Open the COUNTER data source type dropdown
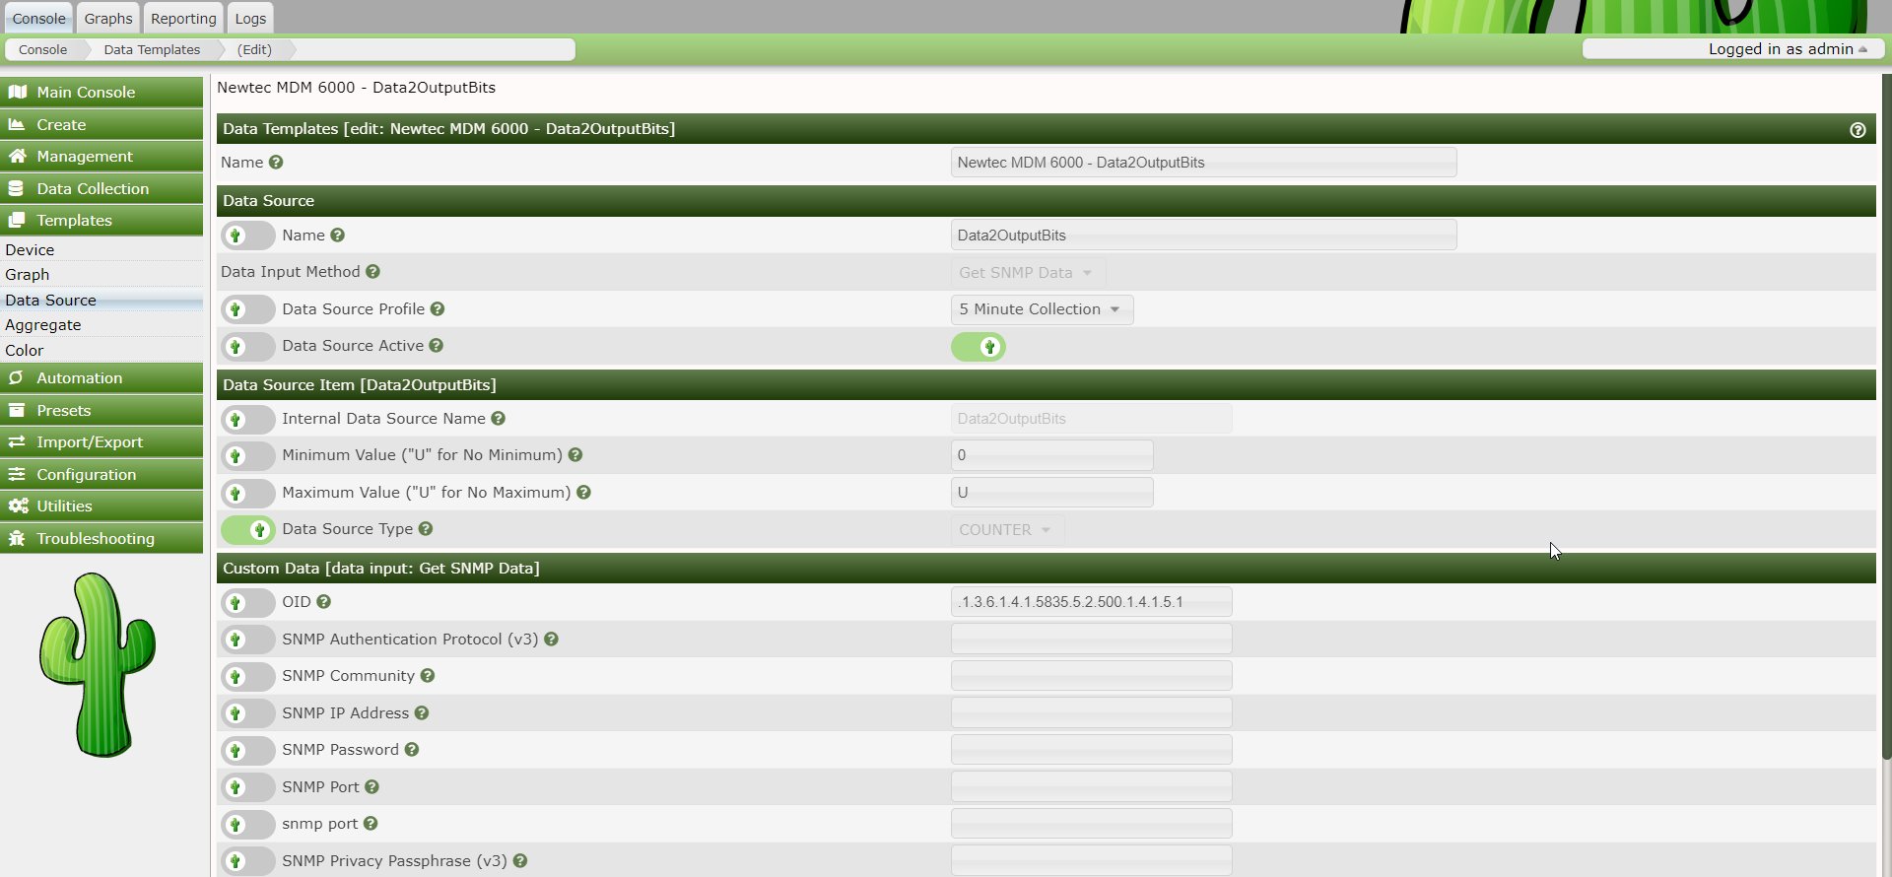Viewport: 1892px width, 877px height. (x=1007, y=530)
